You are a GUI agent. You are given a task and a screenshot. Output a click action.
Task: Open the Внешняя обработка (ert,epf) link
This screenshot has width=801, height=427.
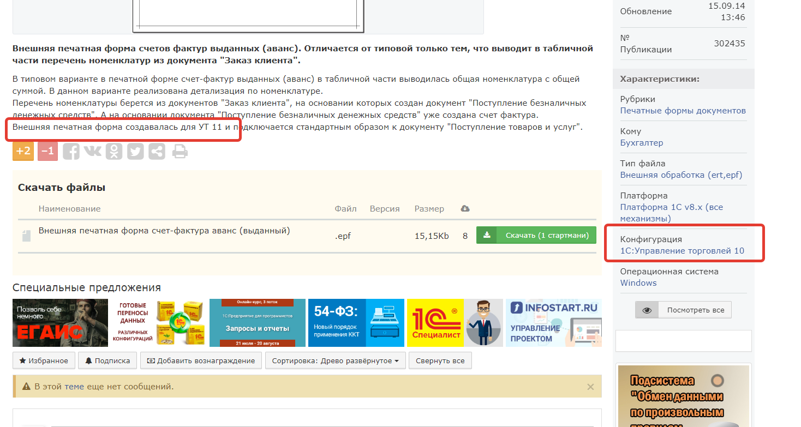[x=682, y=175]
